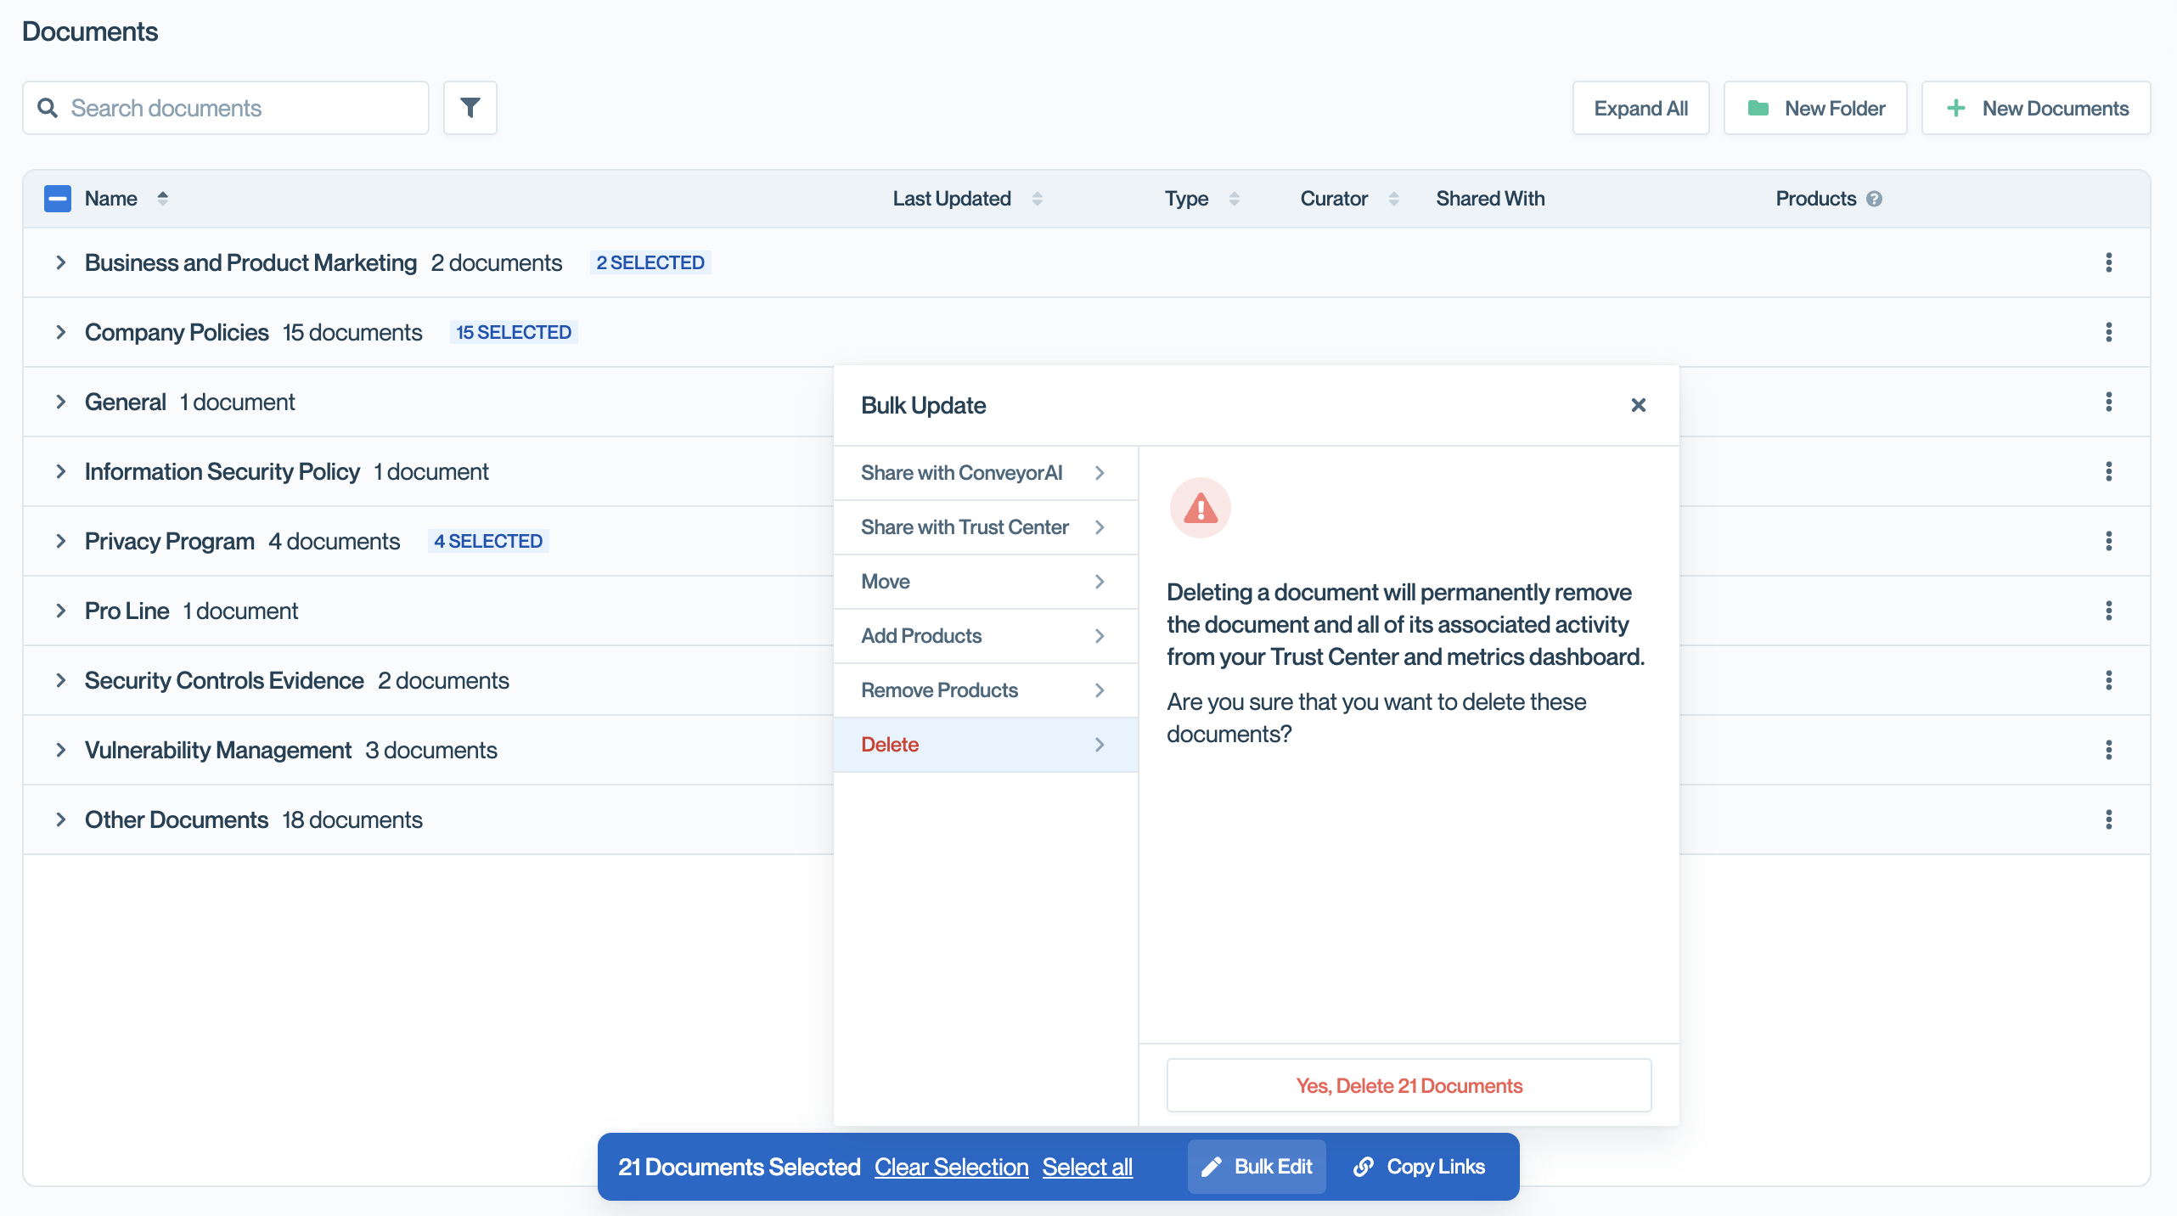Screen dimensions: 2177x1216
Task: Expand the Vulnerability Management folder
Action: pyautogui.click(x=60, y=750)
